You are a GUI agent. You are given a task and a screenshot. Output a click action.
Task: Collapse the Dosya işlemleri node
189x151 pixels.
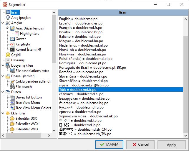(3, 76)
